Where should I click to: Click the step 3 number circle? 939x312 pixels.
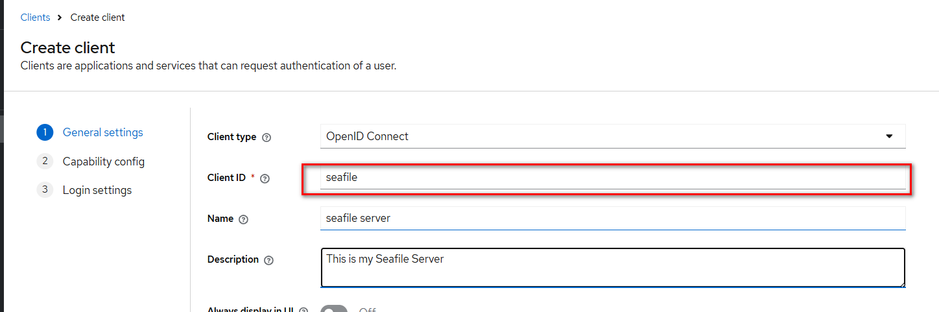point(45,189)
